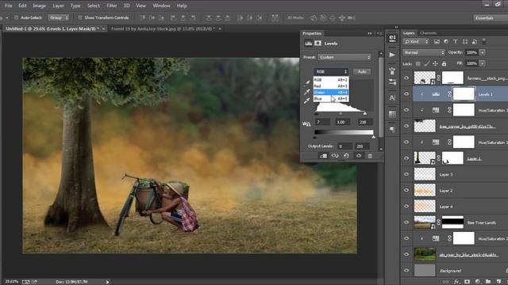The width and height of the screenshot is (508, 285).
Task: Hide the Background layer
Action: 406,271
